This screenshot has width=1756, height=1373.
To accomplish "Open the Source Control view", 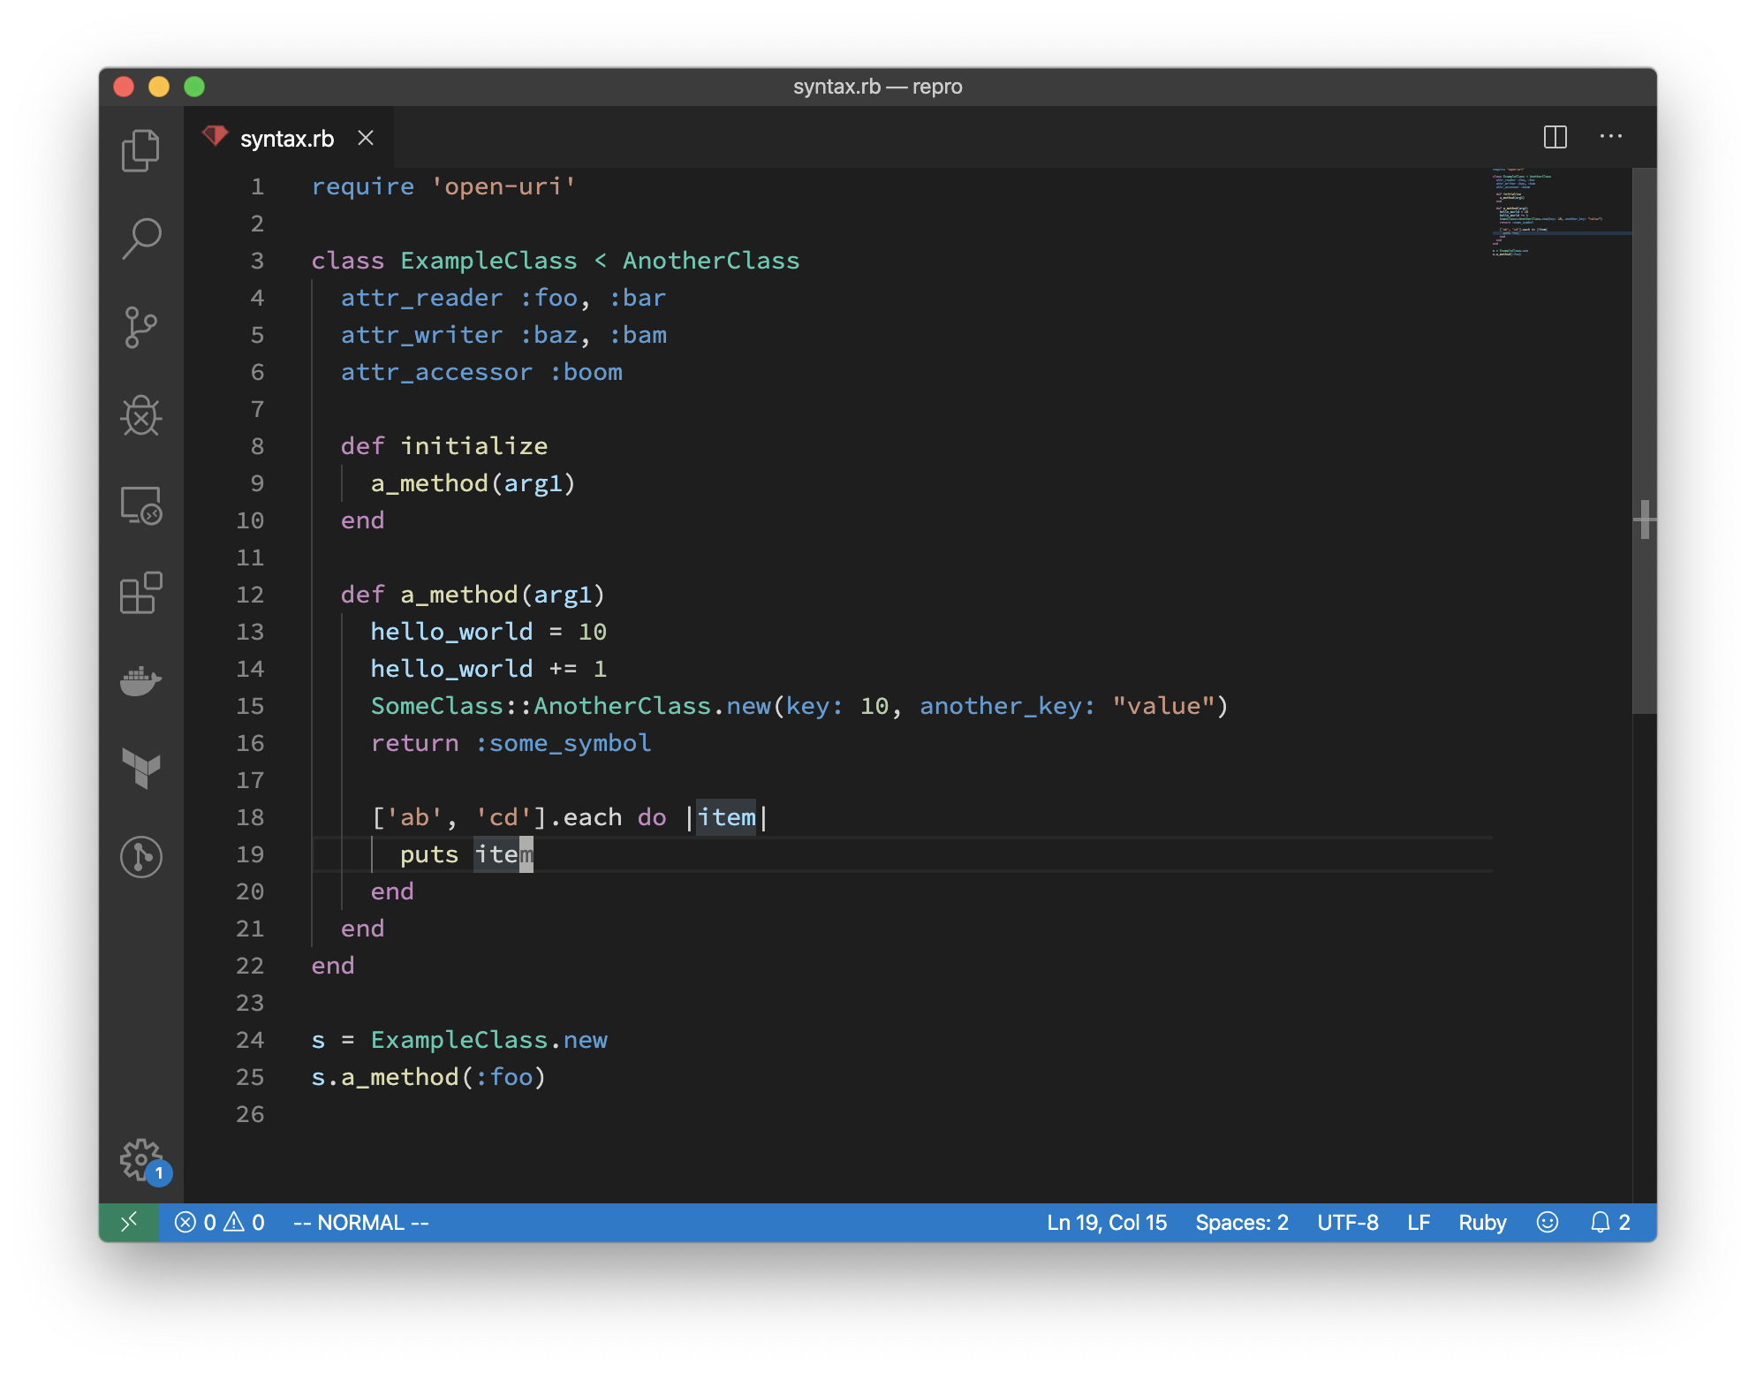I will [x=140, y=328].
